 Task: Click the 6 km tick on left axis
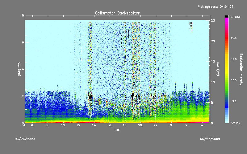tap(23, 42)
